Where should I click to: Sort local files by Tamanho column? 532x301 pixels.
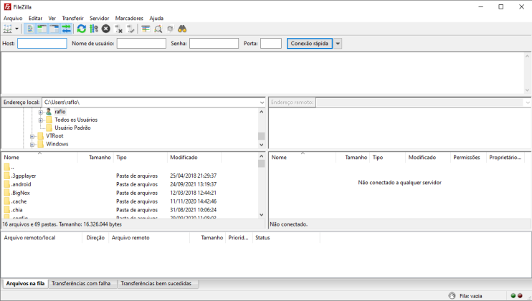click(x=95, y=157)
